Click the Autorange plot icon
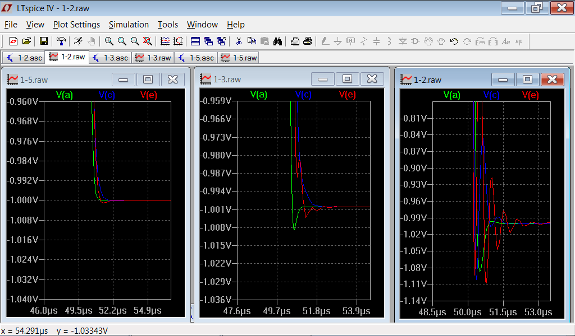Viewport: 575px width, 336px height. click(x=165, y=41)
